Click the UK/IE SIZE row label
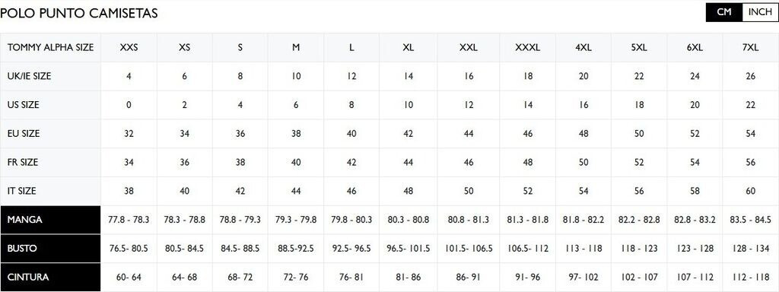Screen dimensions: 779x292 tap(50, 77)
